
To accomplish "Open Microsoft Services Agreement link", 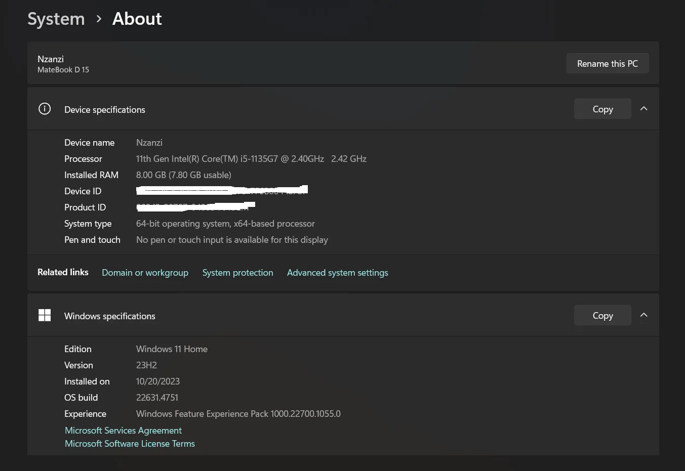I will [x=123, y=431].
